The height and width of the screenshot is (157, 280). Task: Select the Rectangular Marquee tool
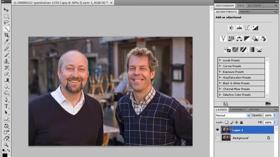pyautogui.click(x=6, y=16)
